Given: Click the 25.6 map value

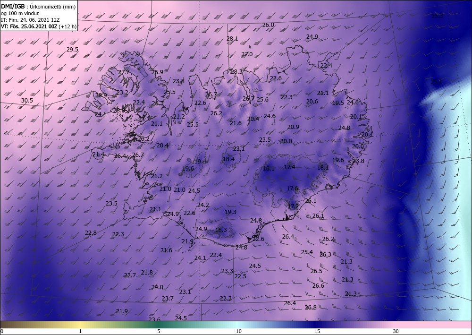Looking at the screenshot, I should point(262,99).
